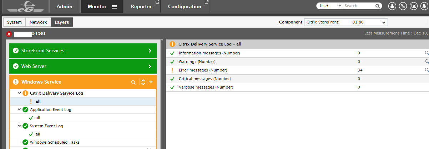Click the search icon in Windows Service header
Viewport: 429px width, 149px height.
pyautogui.click(x=133, y=82)
